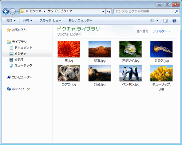
Task: Select ドキュメント in navigation pane
Action: 23,48
